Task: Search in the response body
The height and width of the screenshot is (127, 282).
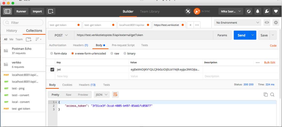Action: [272, 95]
